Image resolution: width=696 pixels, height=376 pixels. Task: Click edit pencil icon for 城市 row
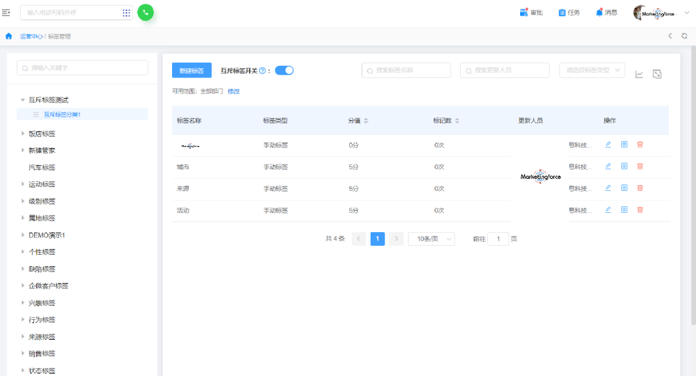pos(608,166)
